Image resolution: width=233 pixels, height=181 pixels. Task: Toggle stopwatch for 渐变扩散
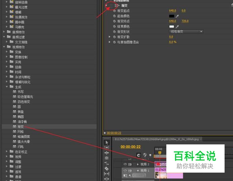(114, 37)
